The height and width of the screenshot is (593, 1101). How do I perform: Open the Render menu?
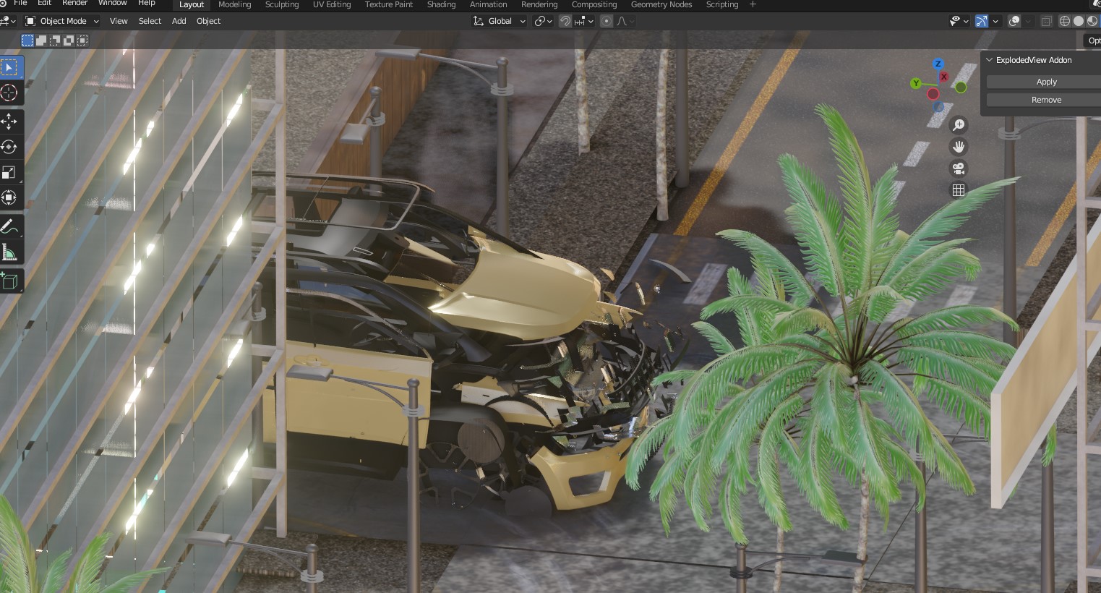[74, 3]
